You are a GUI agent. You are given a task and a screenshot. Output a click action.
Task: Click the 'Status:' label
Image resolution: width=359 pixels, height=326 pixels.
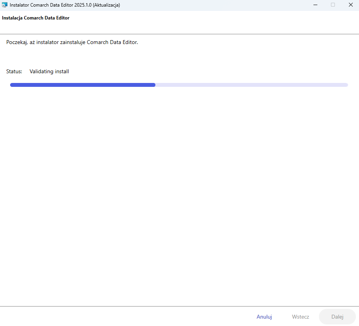point(14,72)
